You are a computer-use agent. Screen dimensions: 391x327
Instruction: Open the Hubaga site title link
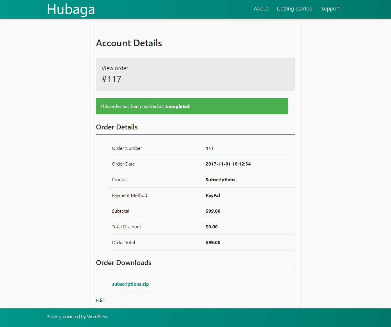coord(71,9)
